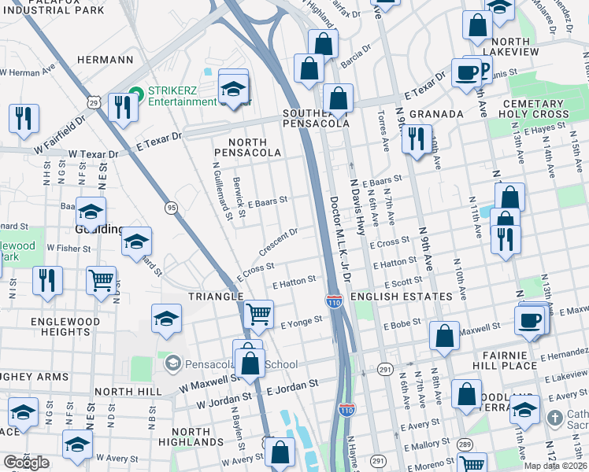Screen dimensions: 589x472
Task: Click the restaurant marker above Englewood Heights
Action: click(x=48, y=283)
